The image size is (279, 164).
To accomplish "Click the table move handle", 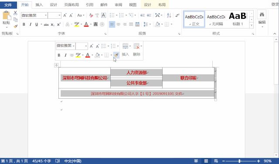I will (x=56, y=65).
